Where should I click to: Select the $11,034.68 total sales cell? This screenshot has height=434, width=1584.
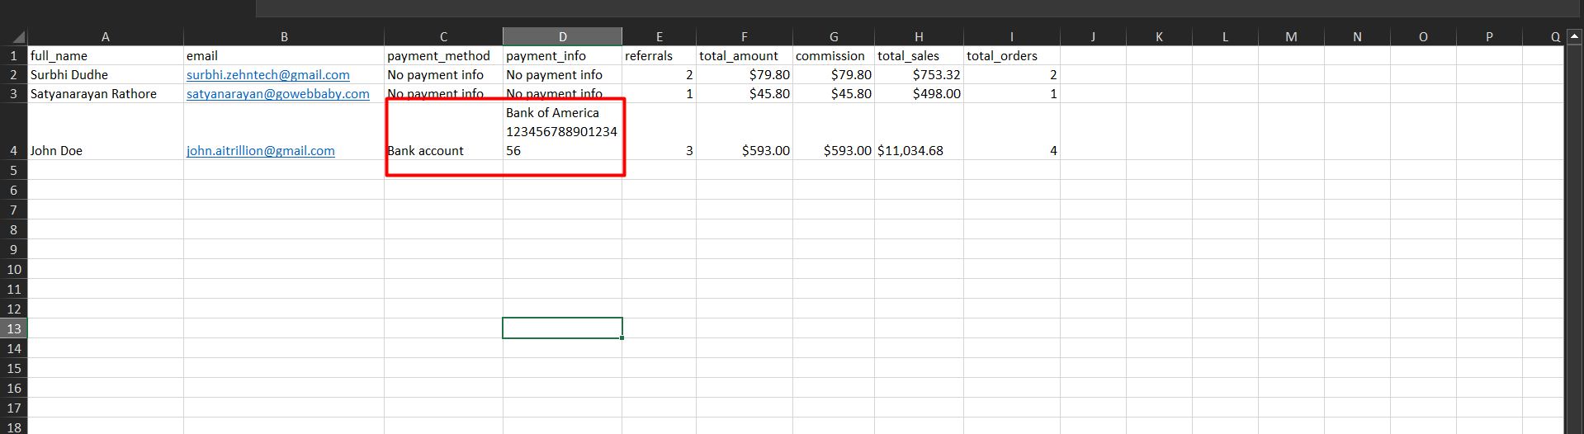coord(918,151)
